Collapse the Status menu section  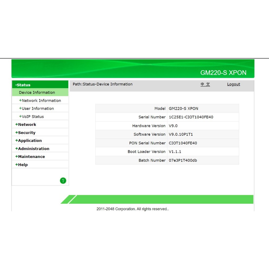click(23, 85)
